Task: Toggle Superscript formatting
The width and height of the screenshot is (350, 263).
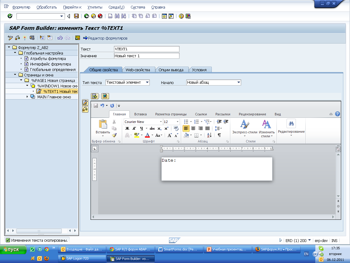Action: pos(166,128)
